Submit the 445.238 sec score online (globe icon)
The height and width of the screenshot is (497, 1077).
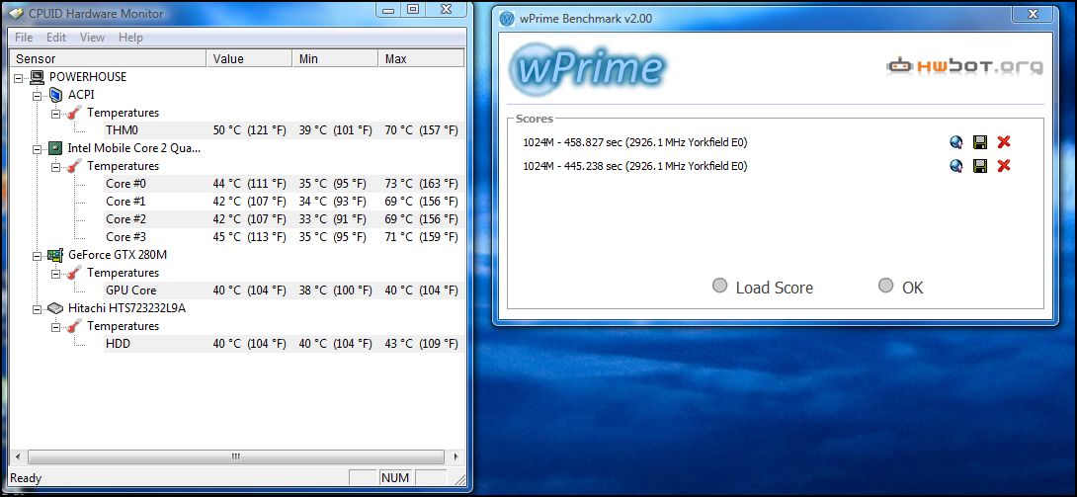956,166
